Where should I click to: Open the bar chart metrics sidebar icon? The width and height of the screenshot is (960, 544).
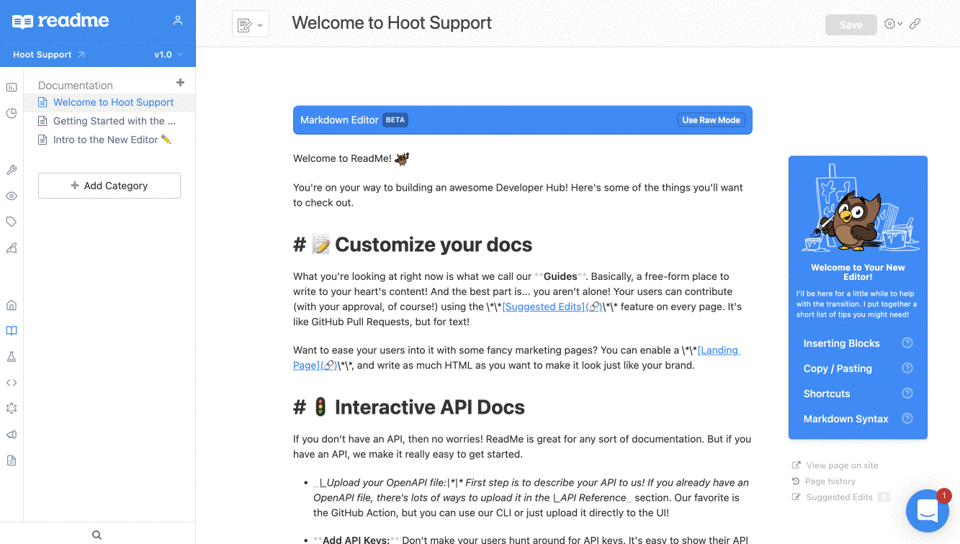[x=12, y=87]
